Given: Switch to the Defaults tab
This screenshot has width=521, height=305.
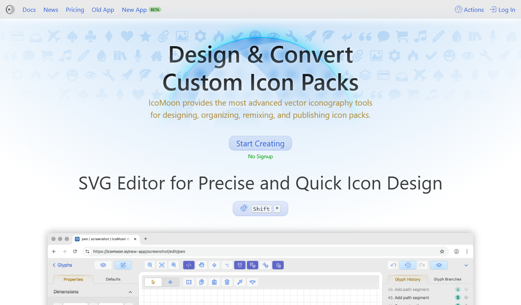Looking at the screenshot, I should tap(113, 279).
